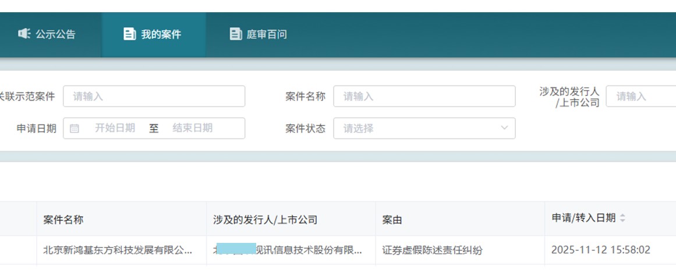Open case 北京新鸿基东方科技发展有限公...
Image resolution: width=676 pixels, height=276 pixels.
click(x=118, y=250)
